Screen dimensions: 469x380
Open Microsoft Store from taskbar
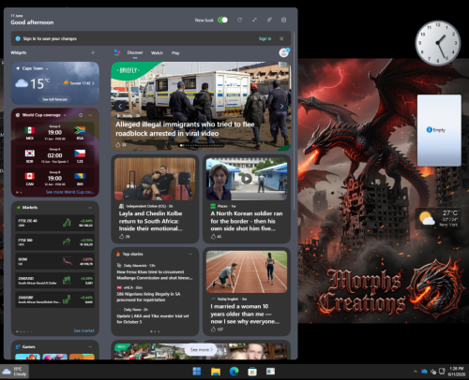point(252,372)
